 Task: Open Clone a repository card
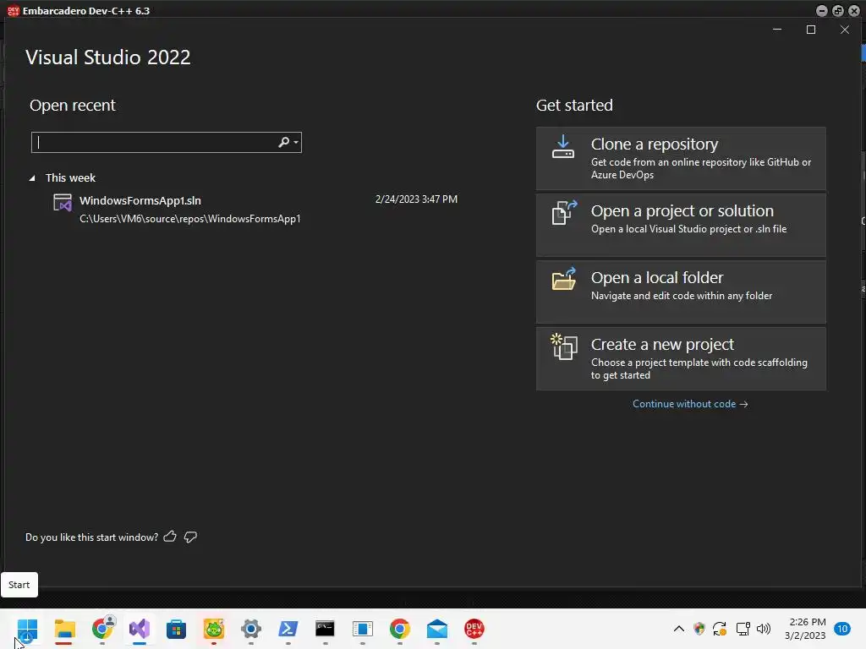[x=681, y=158]
